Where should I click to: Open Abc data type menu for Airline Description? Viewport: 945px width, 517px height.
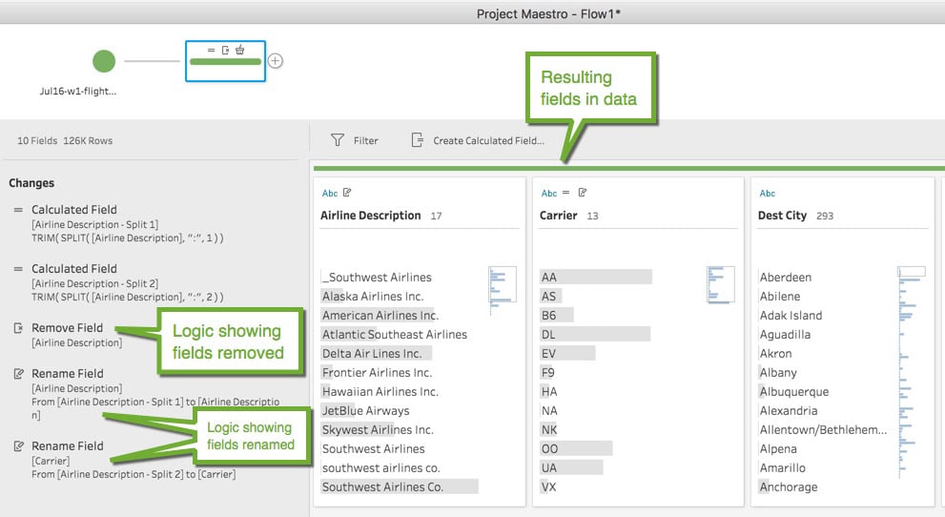(330, 194)
